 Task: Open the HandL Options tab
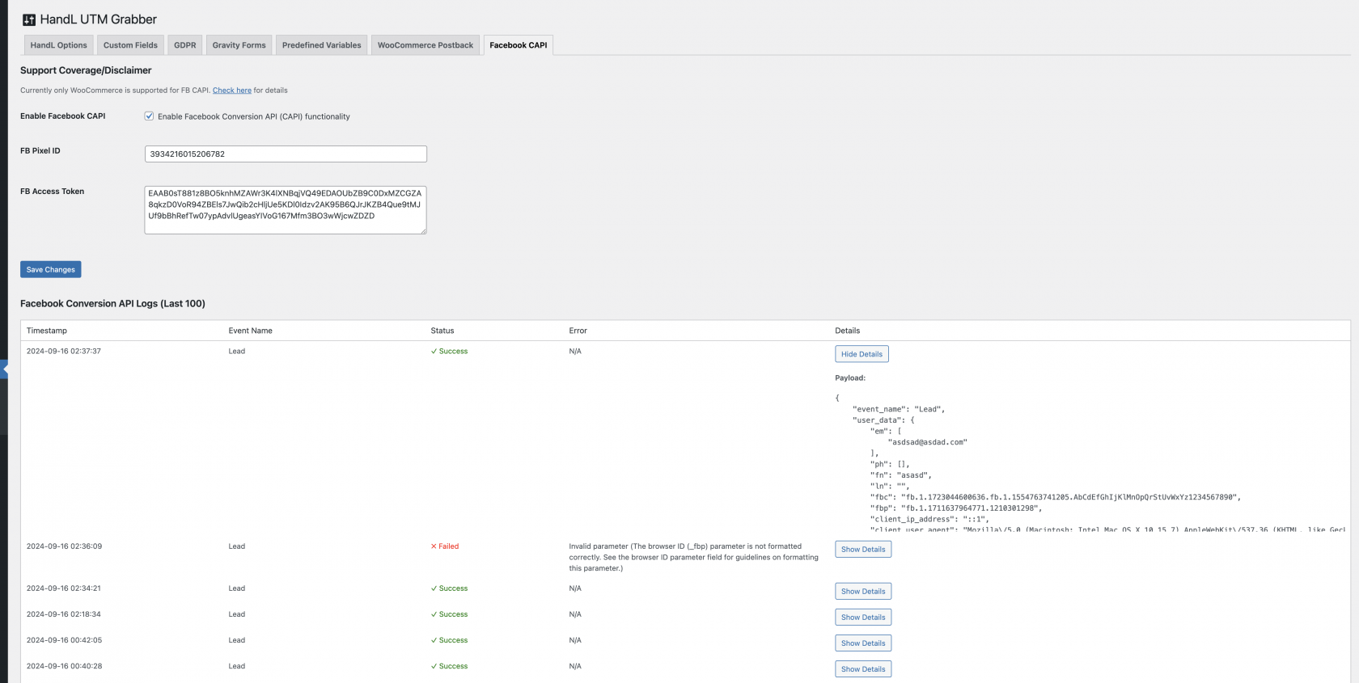[58, 45]
